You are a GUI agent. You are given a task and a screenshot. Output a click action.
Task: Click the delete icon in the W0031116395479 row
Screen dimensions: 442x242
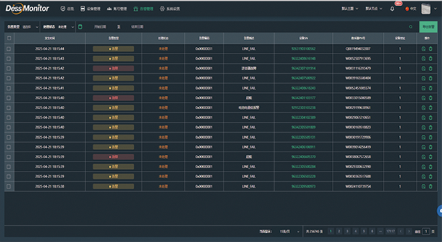pos(431,68)
